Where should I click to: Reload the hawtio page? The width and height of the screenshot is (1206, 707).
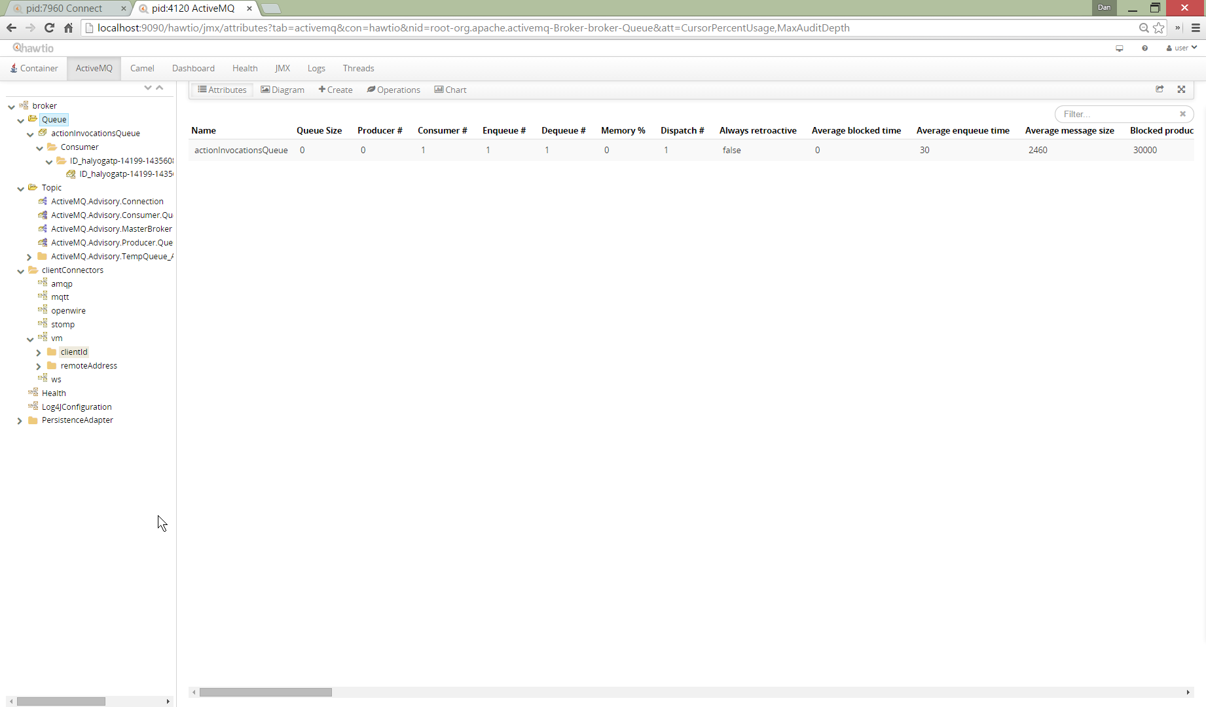click(x=49, y=27)
